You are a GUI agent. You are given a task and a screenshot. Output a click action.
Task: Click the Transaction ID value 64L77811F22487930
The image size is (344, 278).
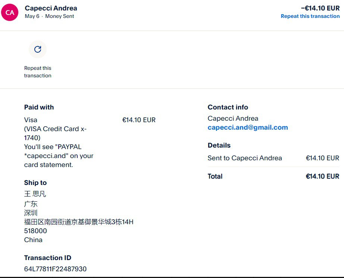click(x=55, y=269)
